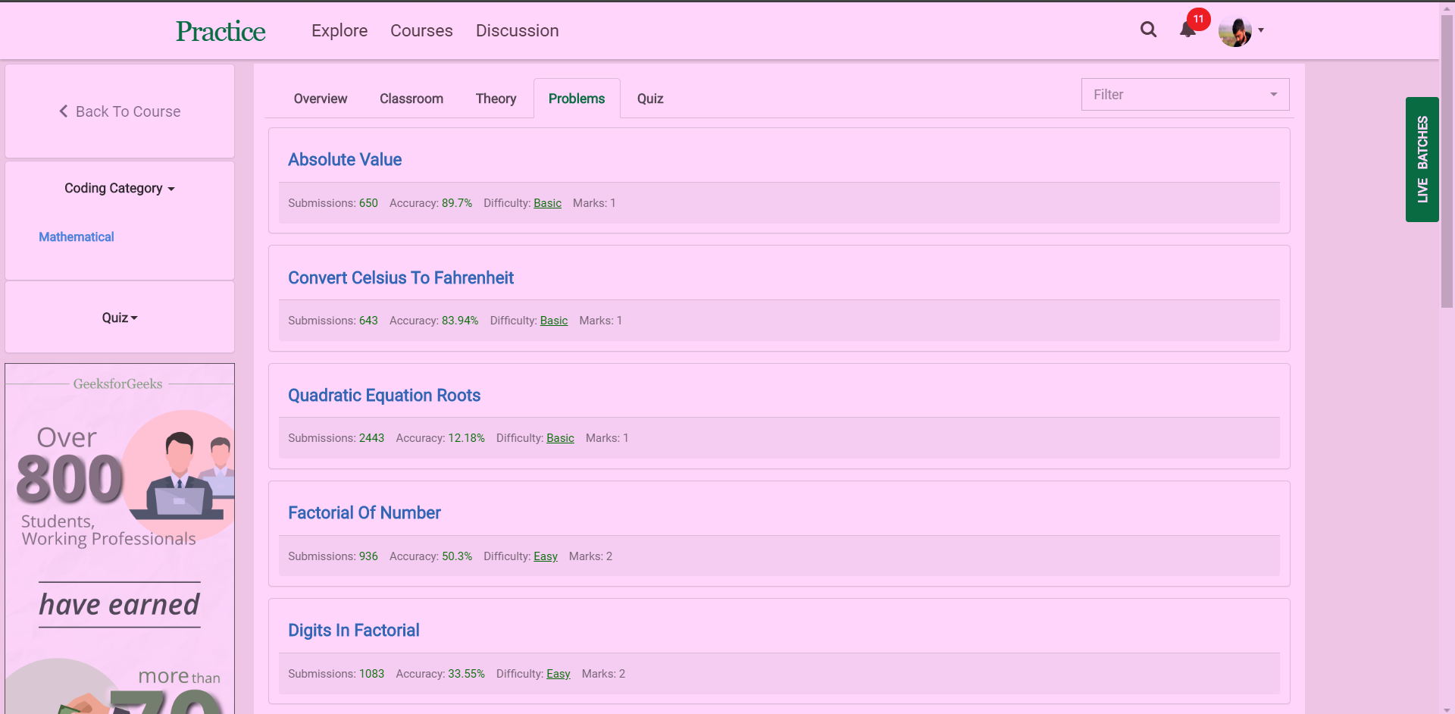
Task: Expand the Quiz sidebar dropdown
Action: click(120, 318)
